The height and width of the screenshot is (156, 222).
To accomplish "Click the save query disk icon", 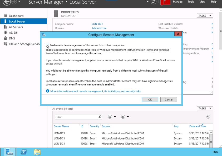I will click(x=123, y=117).
